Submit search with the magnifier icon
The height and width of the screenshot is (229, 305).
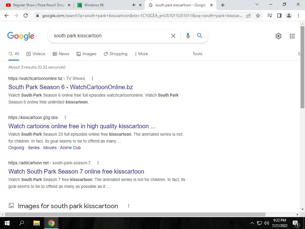(200, 36)
